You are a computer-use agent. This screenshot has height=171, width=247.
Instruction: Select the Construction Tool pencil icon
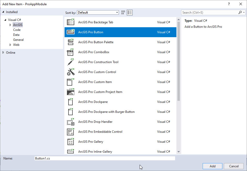point(70,62)
